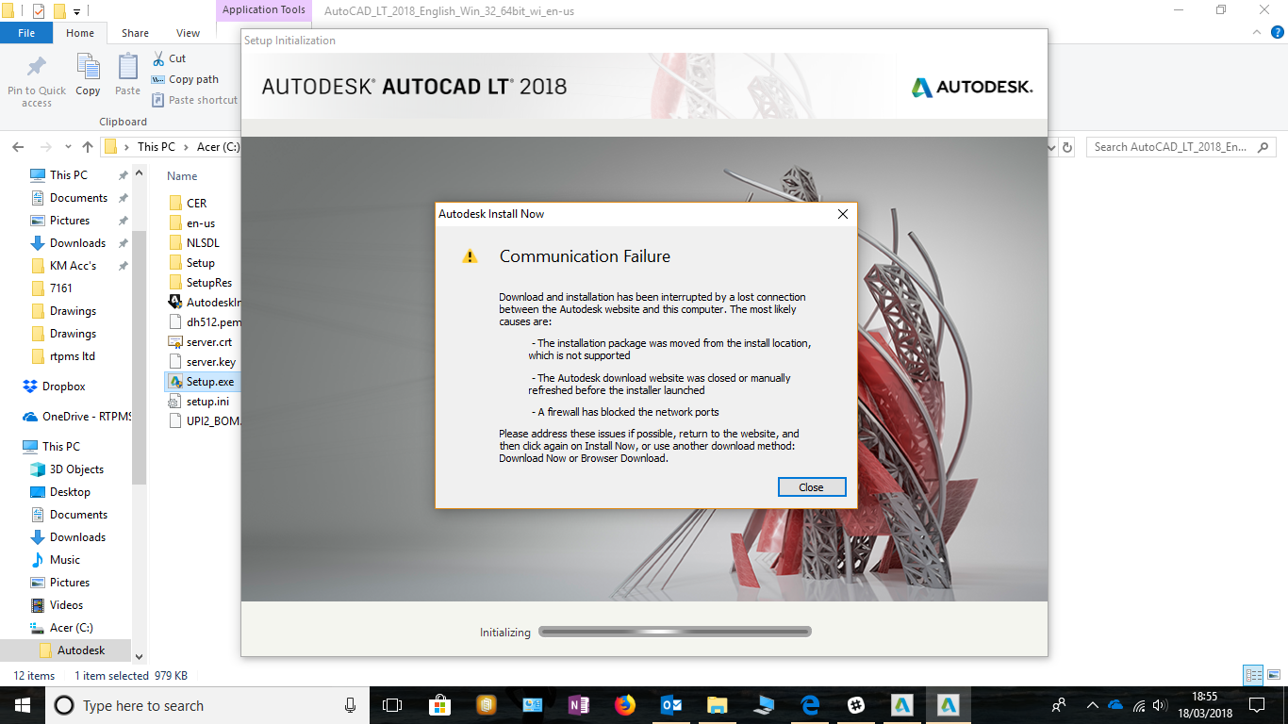Image resolution: width=1288 pixels, height=724 pixels.
Task: Open the 7161 folder in sidebar
Action: tap(60, 288)
